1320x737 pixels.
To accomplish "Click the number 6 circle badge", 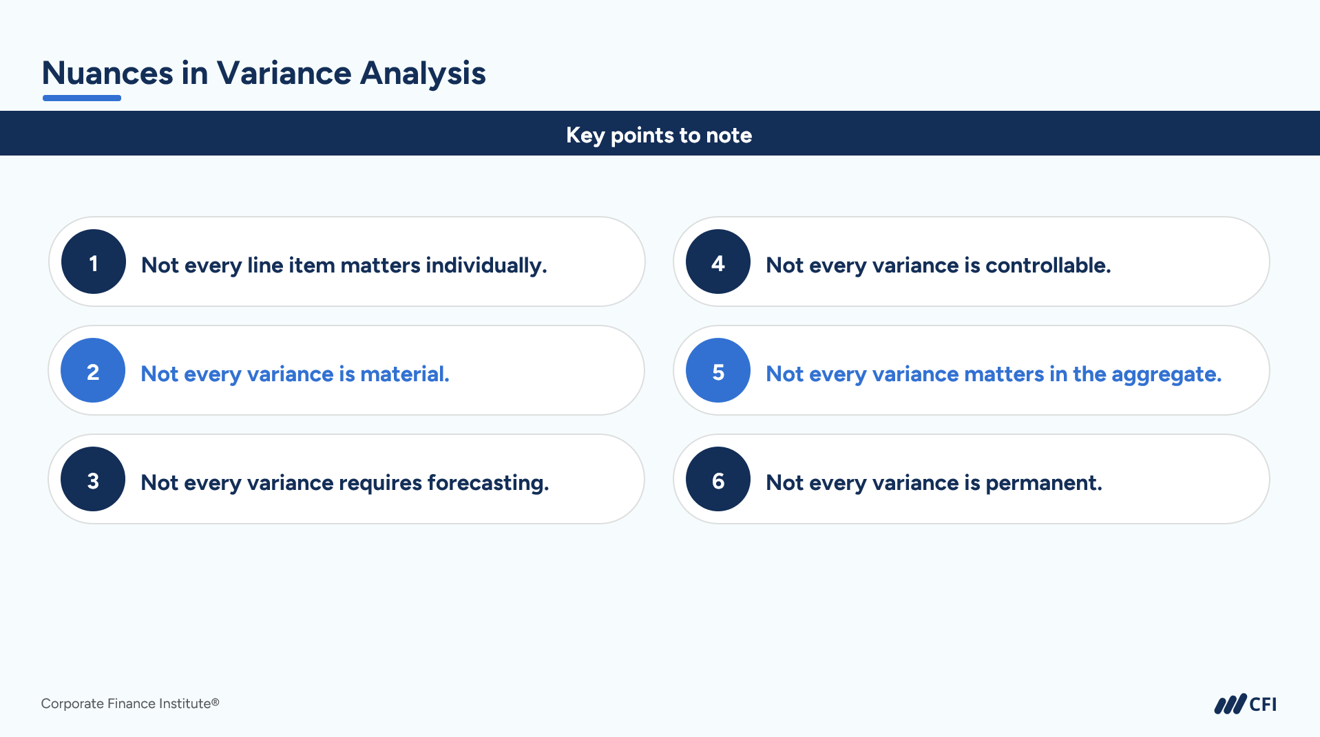I will [x=718, y=479].
